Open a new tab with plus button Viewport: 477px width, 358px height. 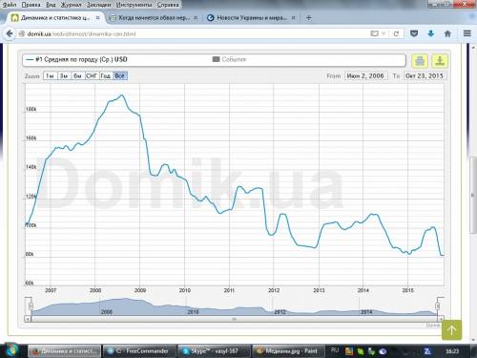(308, 18)
